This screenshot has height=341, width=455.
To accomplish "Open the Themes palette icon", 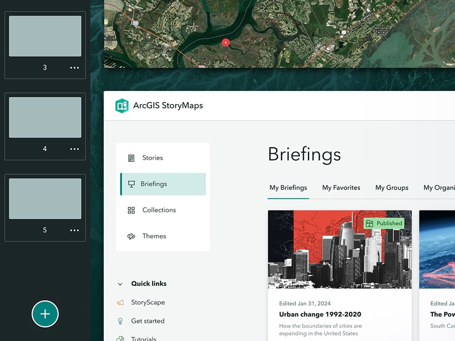I will pos(131,236).
